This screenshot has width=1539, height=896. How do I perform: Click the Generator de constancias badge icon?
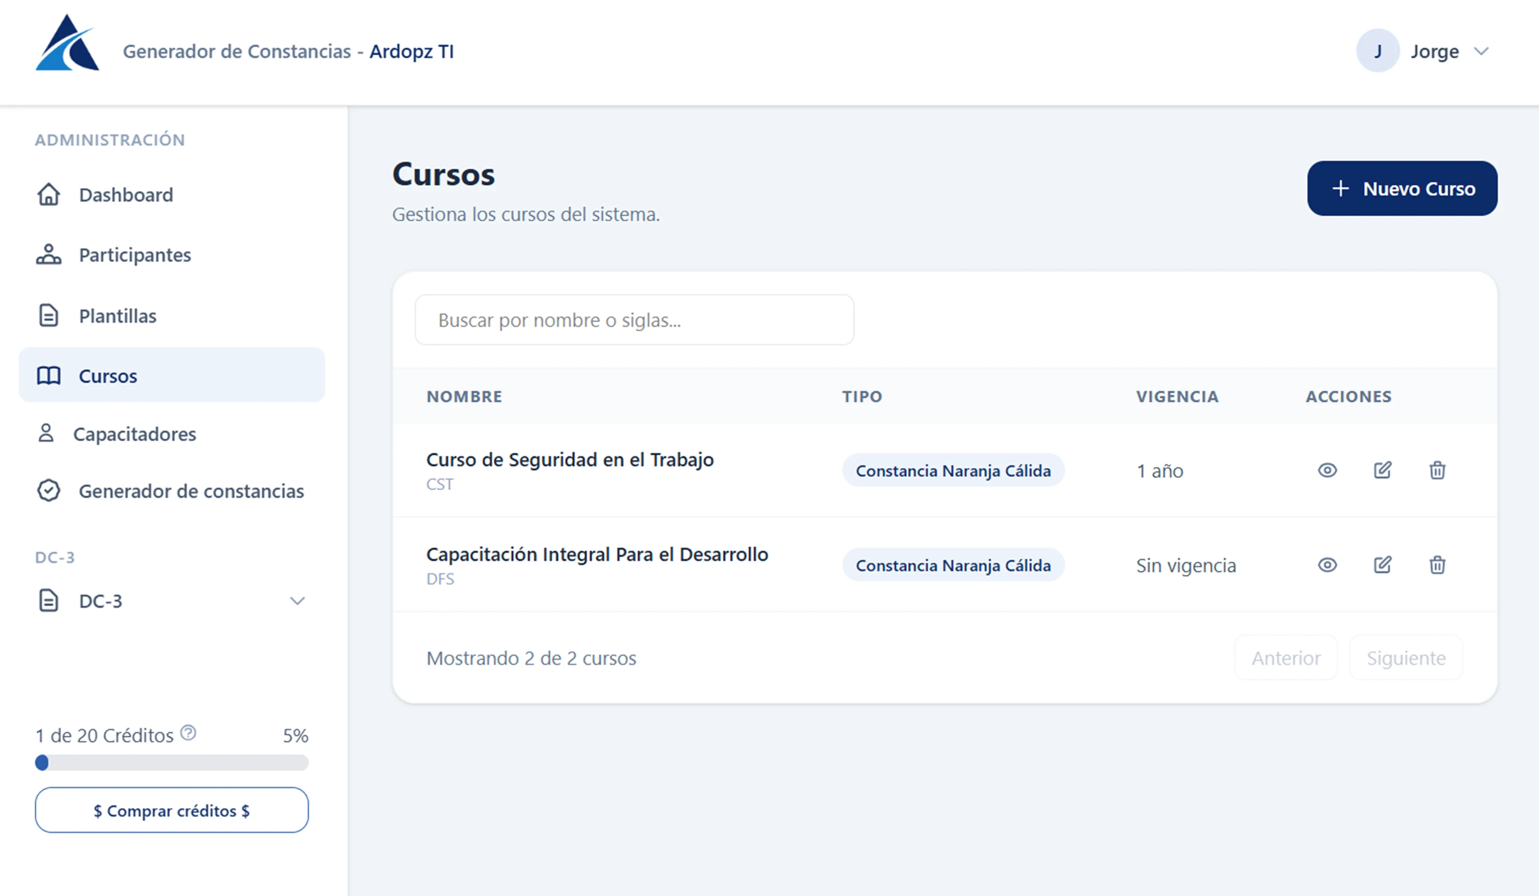[49, 491]
